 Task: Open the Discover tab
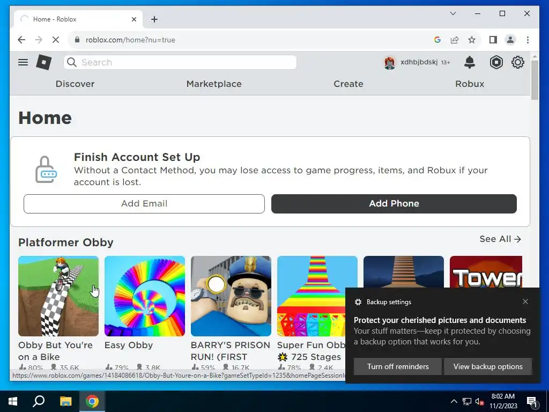(x=75, y=84)
